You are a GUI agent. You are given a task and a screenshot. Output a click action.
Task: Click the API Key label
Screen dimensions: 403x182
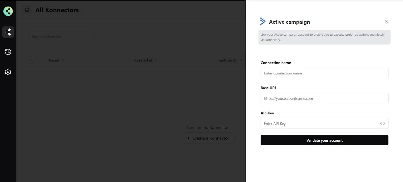(x=267, y=113)
